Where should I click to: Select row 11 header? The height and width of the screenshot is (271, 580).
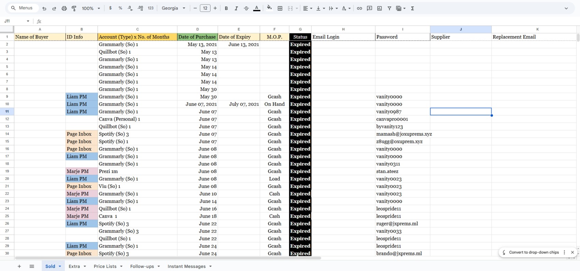tap(7, 112)
